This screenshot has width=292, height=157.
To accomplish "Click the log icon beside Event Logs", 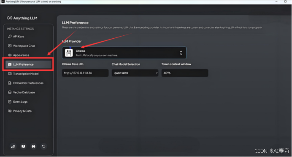I will [10, 101].
